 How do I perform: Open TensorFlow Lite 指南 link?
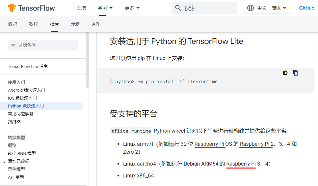tap(28, 67)
